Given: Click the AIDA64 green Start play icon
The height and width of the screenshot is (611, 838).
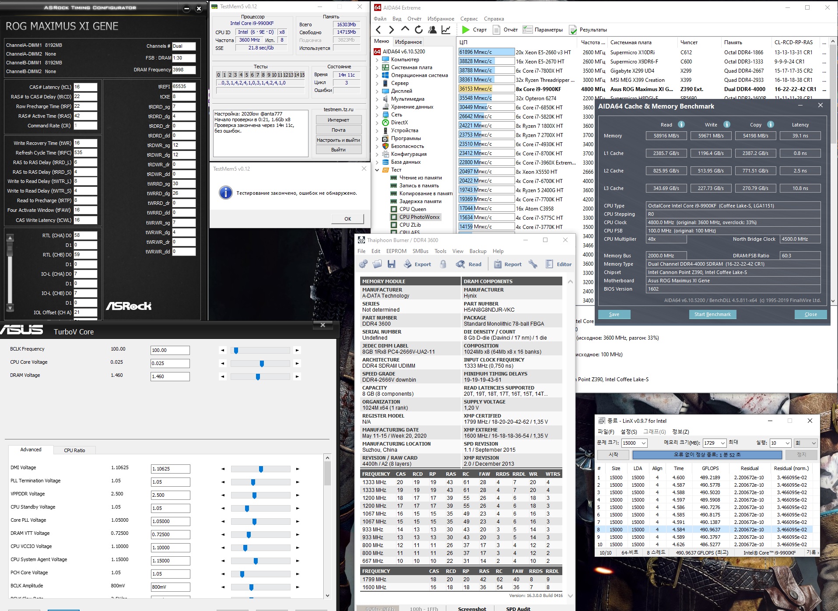Looking at the screenshot, I should click(466, 30).
